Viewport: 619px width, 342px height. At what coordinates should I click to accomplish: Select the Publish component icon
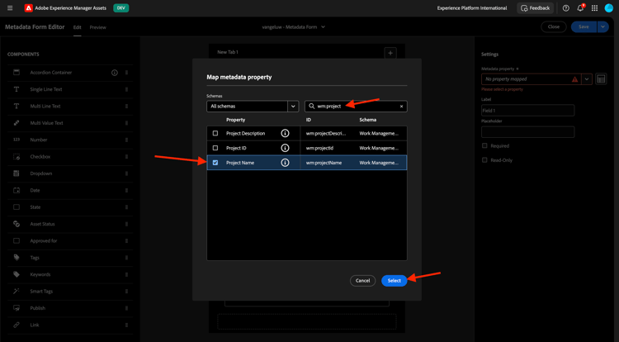pos(17,308)
